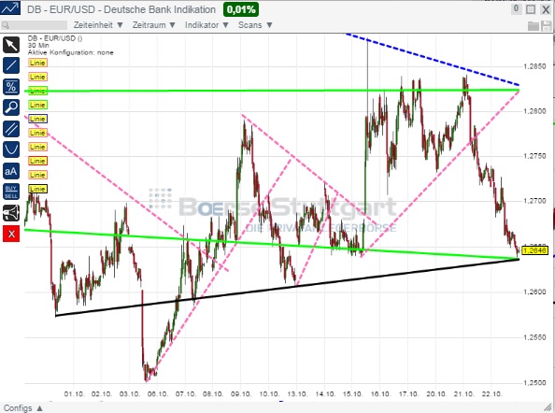Select the red-bordered Linie label
The width and height of the screenshot is (555, 413).
point(37,161)
